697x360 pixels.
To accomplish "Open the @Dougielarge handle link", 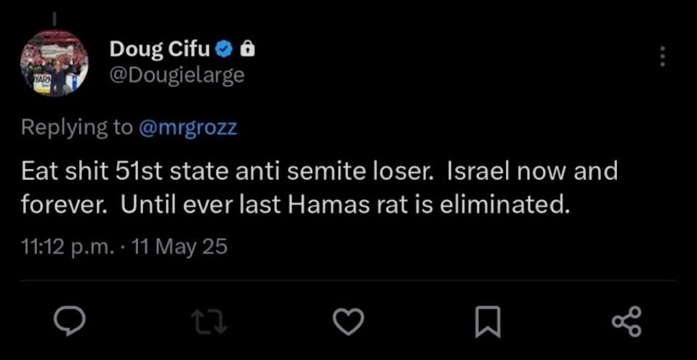I will [177, 75].
